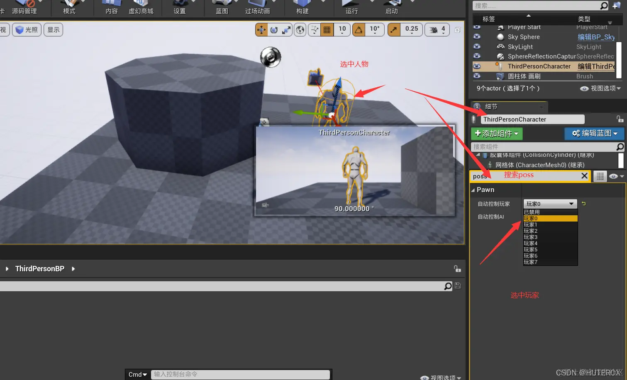Toggle rotation angle snapping
This screenshot has height=380, width=627.
359,30
